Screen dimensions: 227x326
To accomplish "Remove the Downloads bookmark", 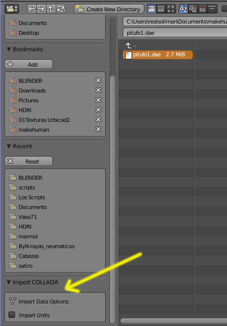I will (98, 90).
